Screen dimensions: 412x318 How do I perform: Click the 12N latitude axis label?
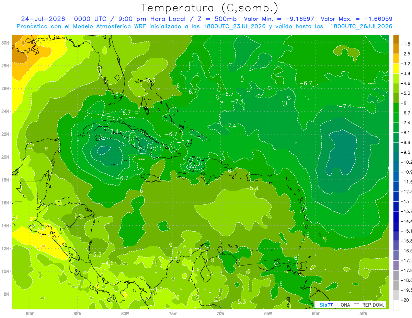tap(6, 248)
